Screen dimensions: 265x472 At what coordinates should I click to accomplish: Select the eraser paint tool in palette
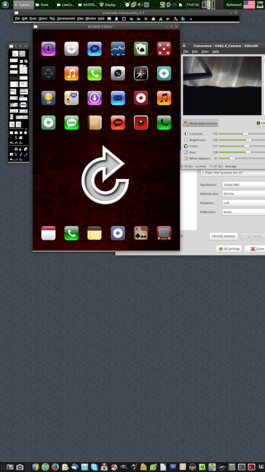point(26,149)
